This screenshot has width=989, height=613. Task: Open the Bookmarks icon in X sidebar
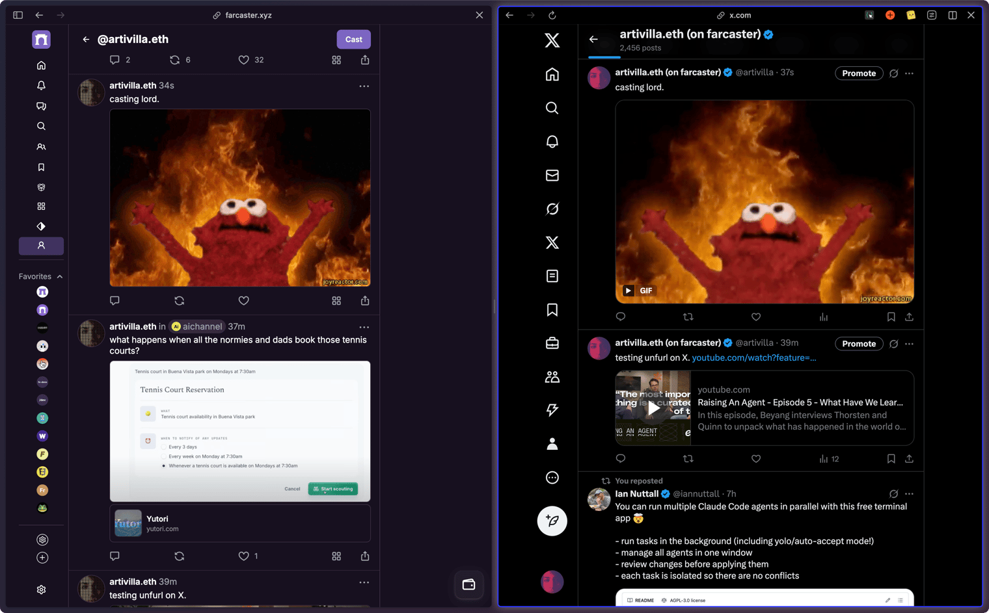(552, 309)
